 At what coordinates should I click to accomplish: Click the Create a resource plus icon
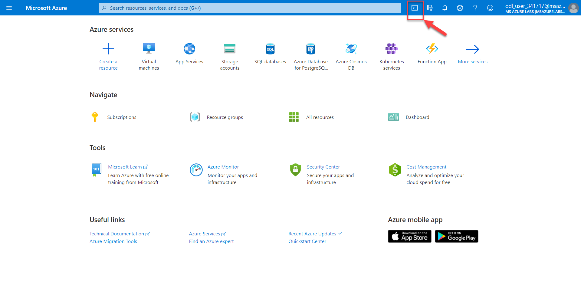[108, 49]
